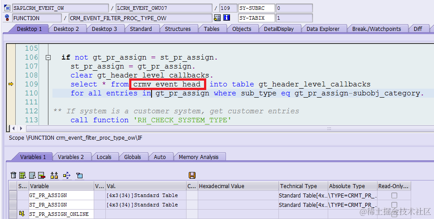Viewport: 434px width, 219px height.
Task: Select the Variables 1 tab
Action: point(33,157)
